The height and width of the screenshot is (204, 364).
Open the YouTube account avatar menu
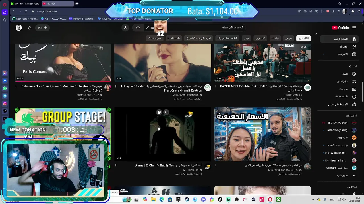[x=19, y=28]
